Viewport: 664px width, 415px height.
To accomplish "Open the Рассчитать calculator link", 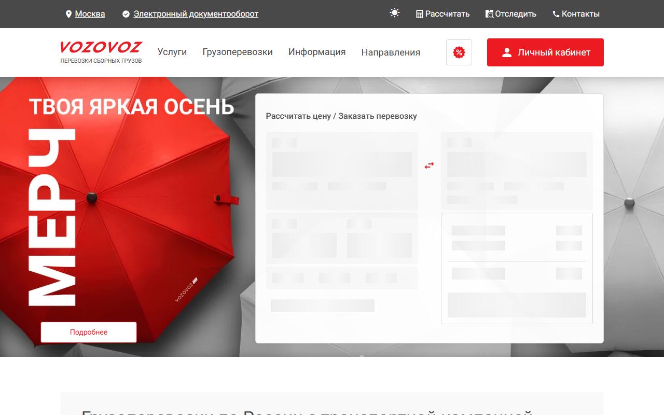I will (x=447, y=14).
